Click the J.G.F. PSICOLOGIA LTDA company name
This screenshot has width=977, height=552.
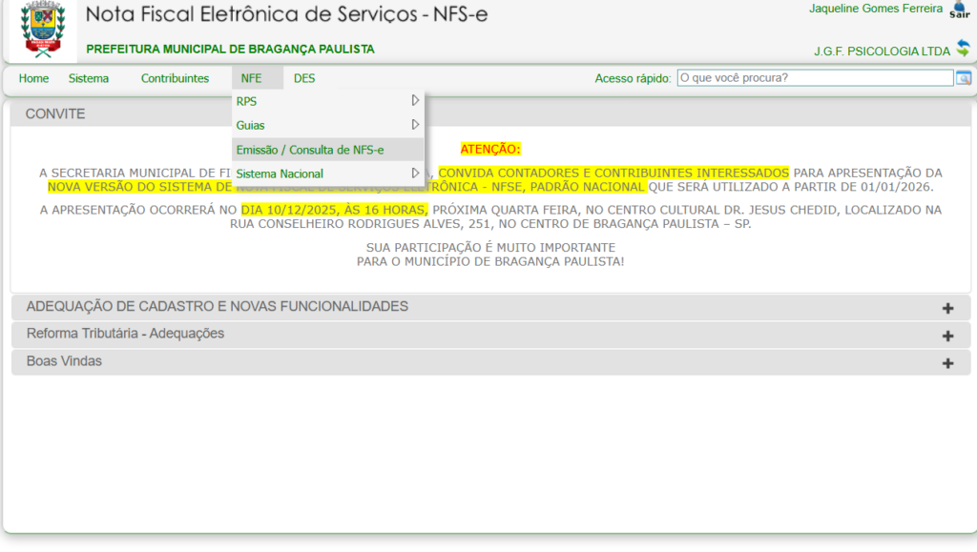(882, 51)
